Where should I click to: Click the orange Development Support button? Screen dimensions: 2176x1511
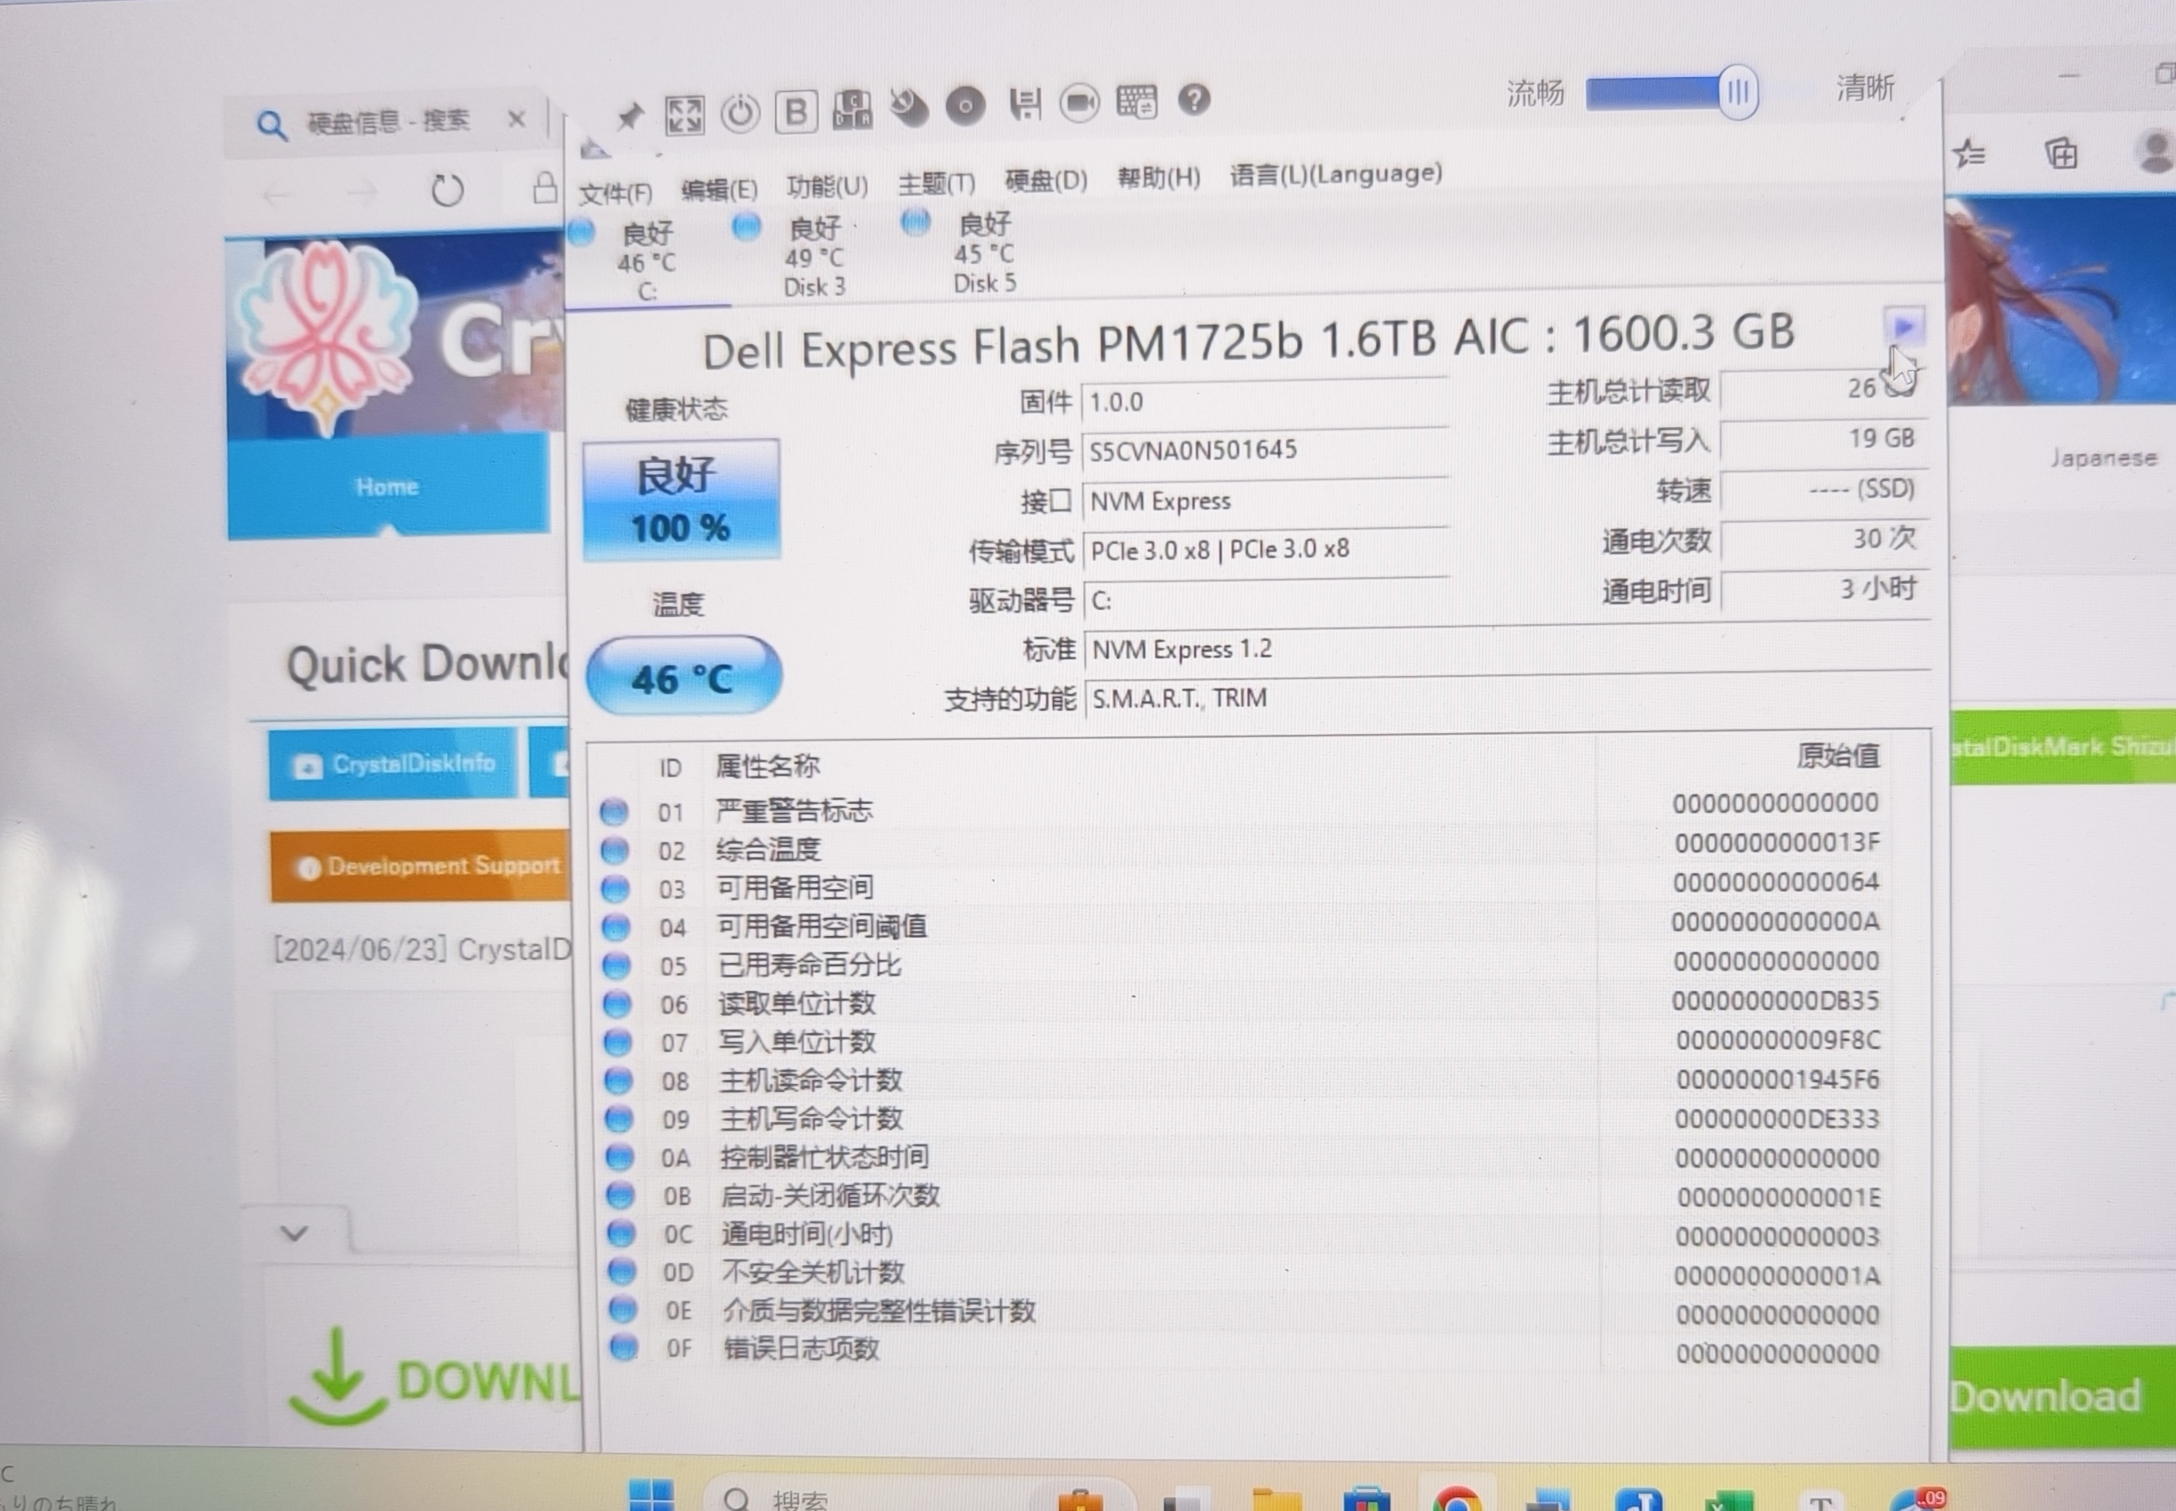[x=419, y=865]
